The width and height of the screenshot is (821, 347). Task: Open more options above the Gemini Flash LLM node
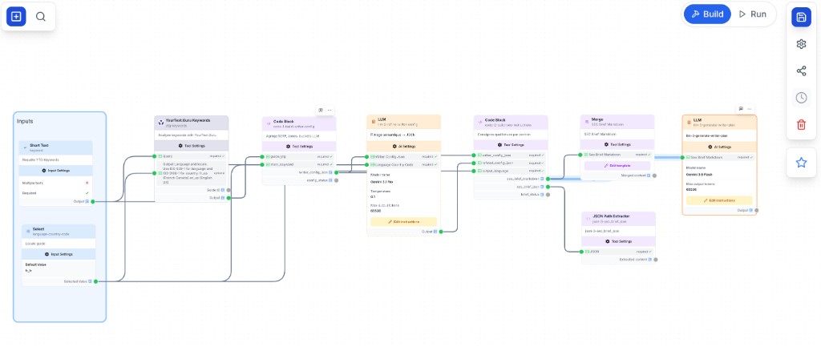coord(750,109)
